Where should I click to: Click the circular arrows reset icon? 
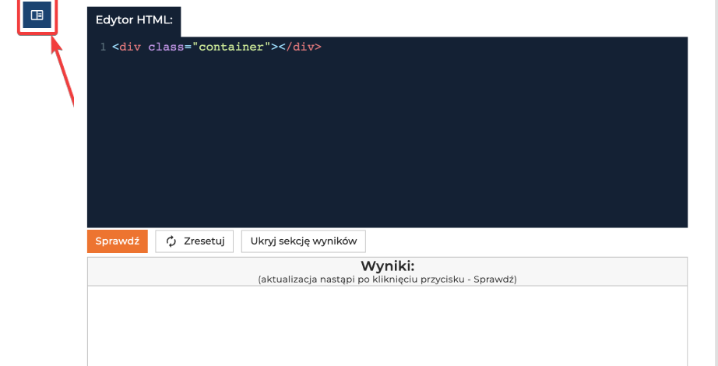pyautogui.click(x=171, y=241)
